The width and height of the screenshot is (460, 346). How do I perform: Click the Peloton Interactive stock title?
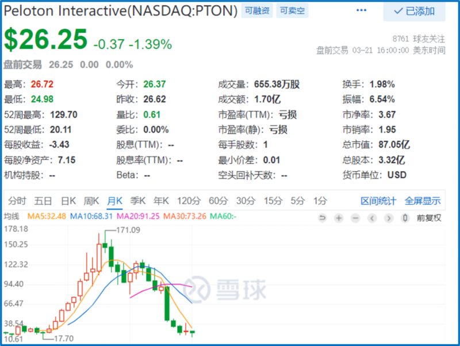coord(121,11)
